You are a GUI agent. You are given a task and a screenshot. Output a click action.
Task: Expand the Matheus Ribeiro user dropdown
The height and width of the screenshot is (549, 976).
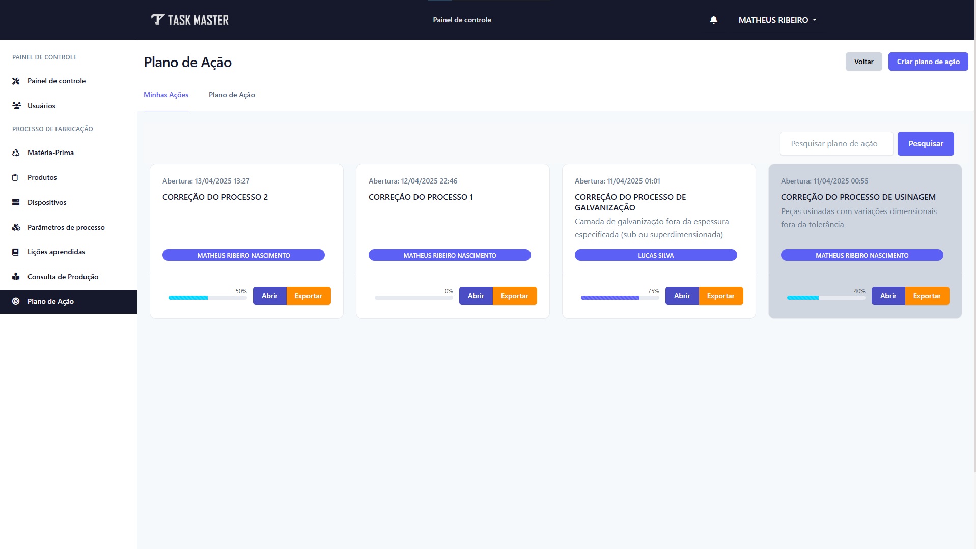point(777,20)
